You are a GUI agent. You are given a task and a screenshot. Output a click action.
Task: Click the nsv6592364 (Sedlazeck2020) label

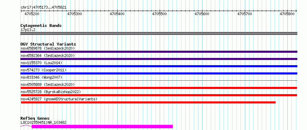tap(48, 56)
